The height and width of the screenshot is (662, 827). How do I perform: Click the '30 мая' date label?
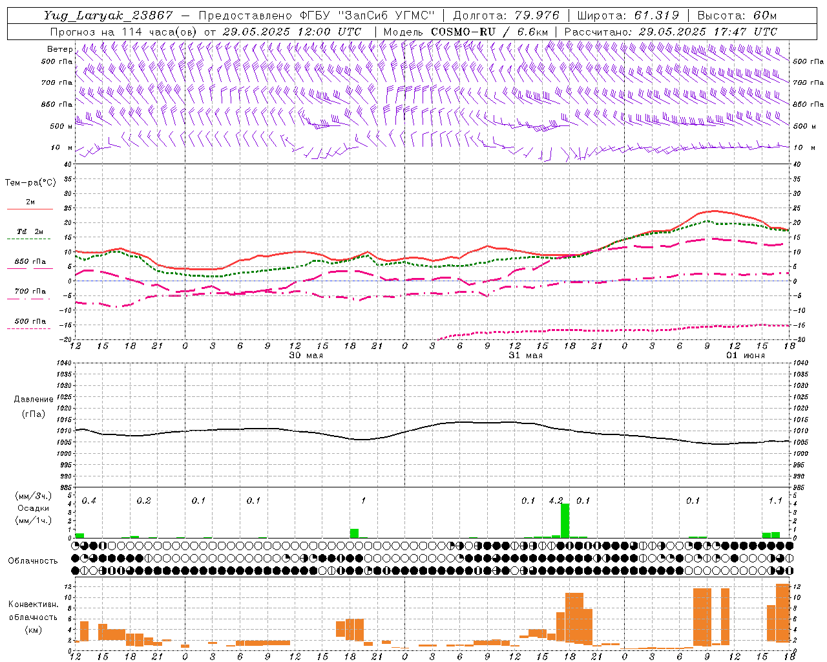coord(306,356)
